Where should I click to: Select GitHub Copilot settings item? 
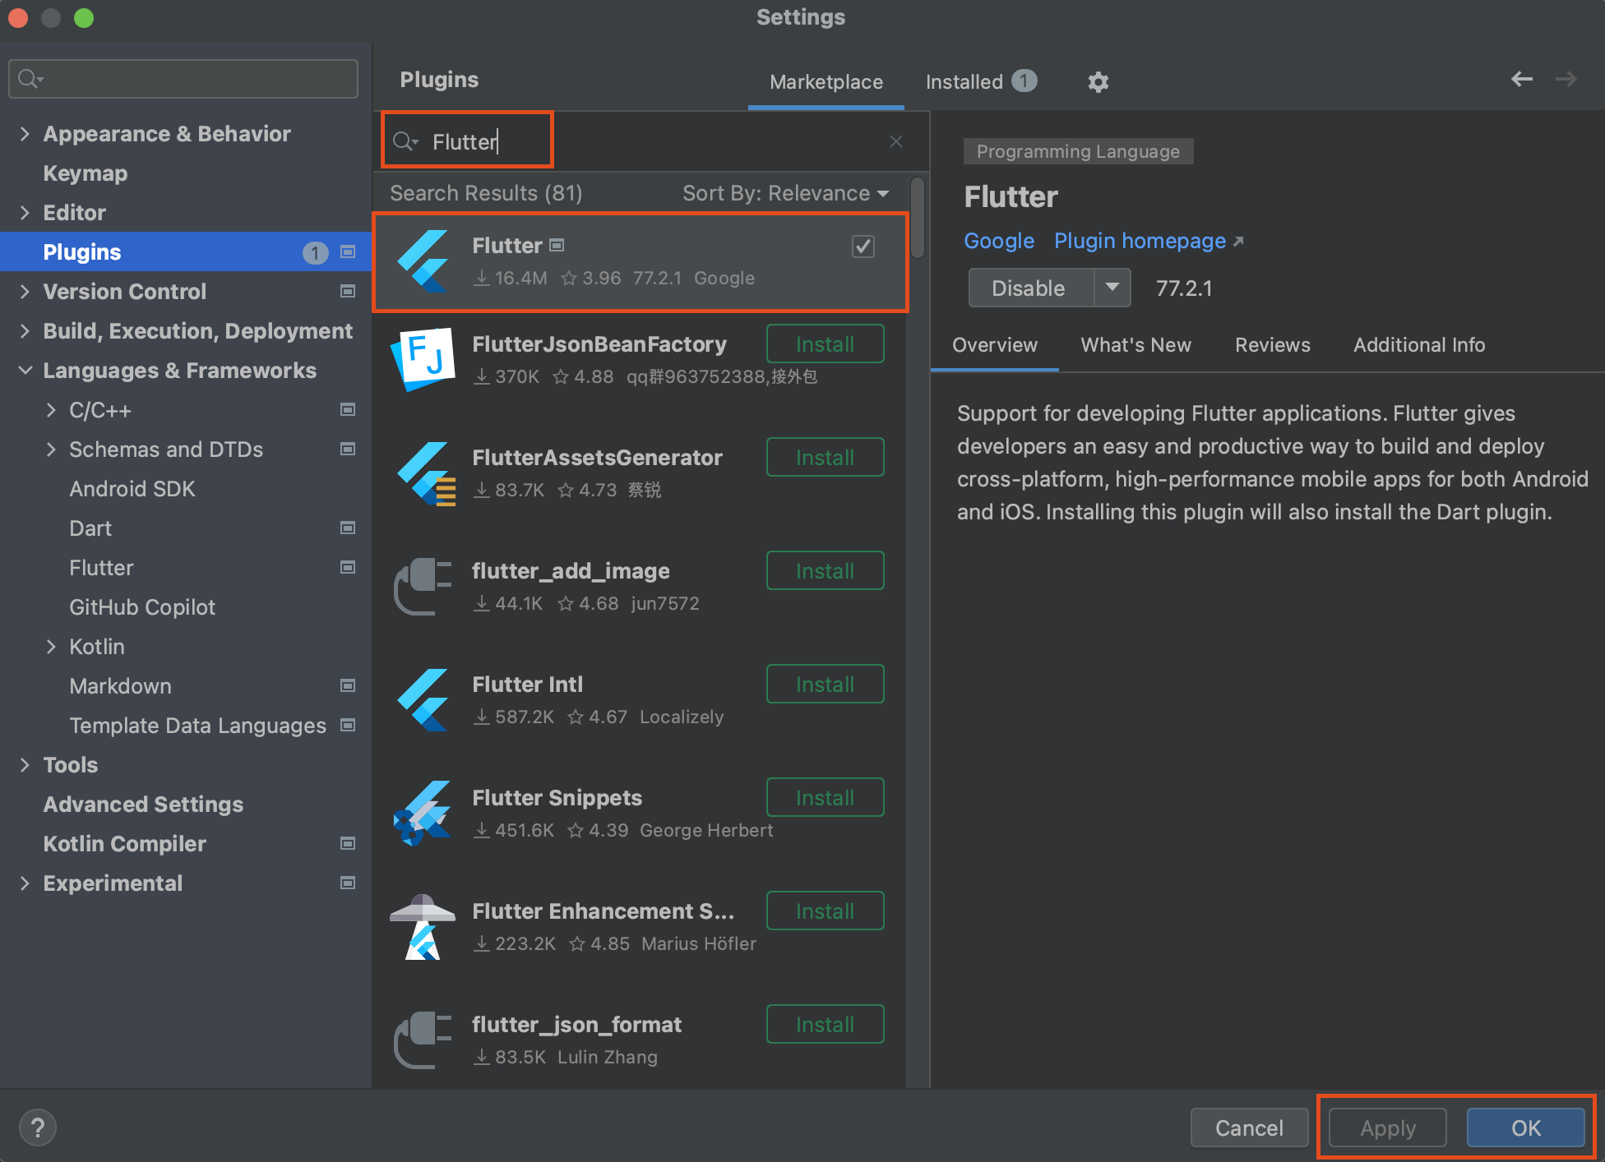click(142, 607)
